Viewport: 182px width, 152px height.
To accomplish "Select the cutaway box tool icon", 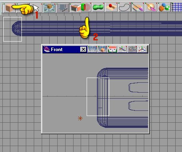I will [76, 8].
